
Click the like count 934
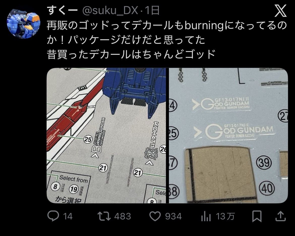[x=173, y=216]
